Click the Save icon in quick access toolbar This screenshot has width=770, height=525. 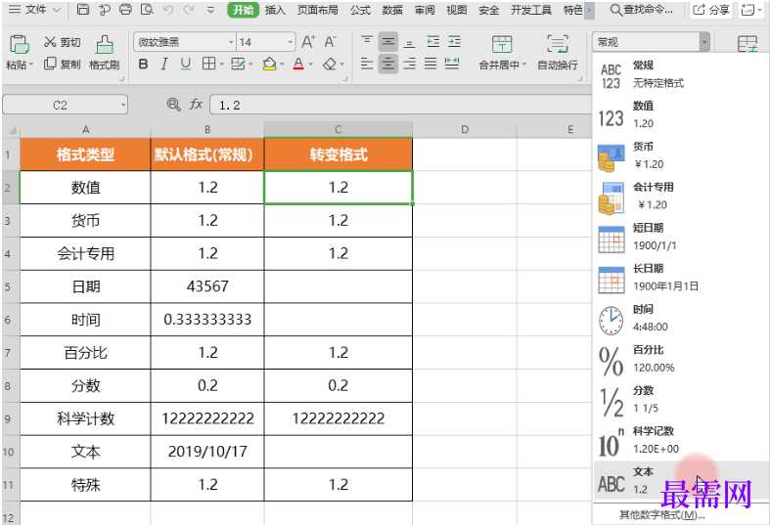83,10
